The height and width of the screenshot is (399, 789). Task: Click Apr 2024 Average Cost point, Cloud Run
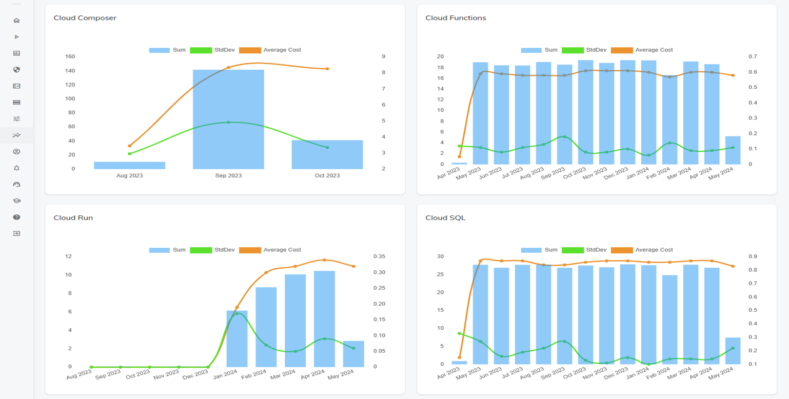pyautogui.click(x=324, y=260)
